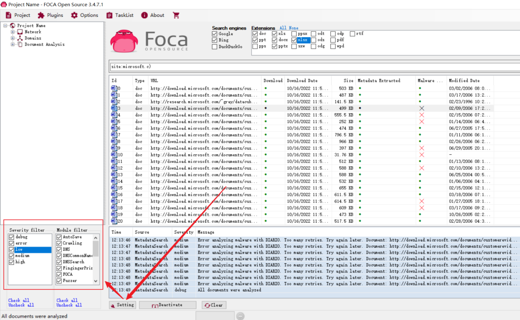This screenshot has height=320, width=520.
Task: Open the Project menu
Action: pos(18,15)
